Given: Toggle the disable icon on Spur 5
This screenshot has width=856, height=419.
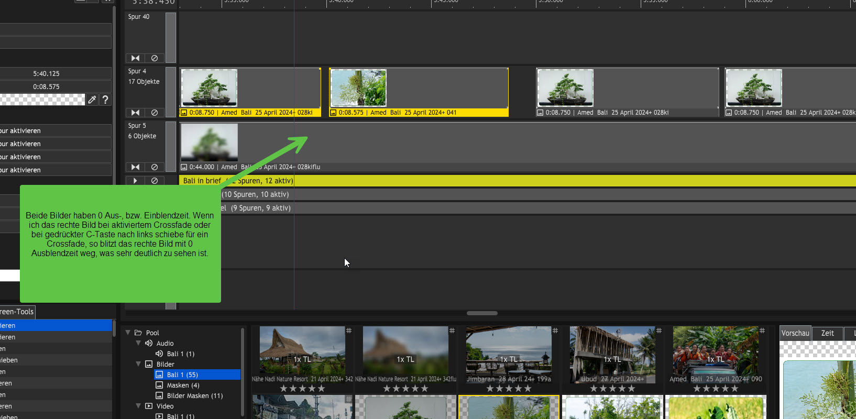Looking at the screenshot, I should 155,167.
